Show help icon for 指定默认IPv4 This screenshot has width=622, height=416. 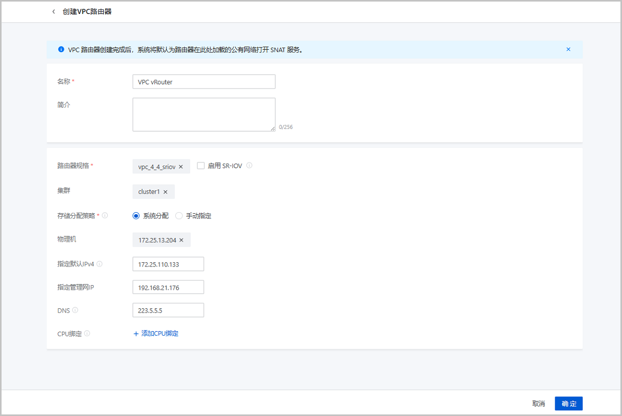(100, 264)
